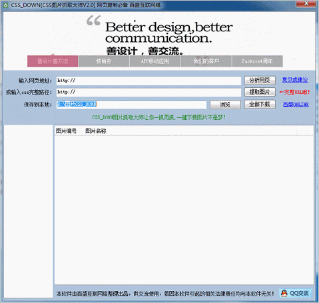Click the 图片编号 column header
This screenshot has width=319, height=303.
(x=66, y=131)
